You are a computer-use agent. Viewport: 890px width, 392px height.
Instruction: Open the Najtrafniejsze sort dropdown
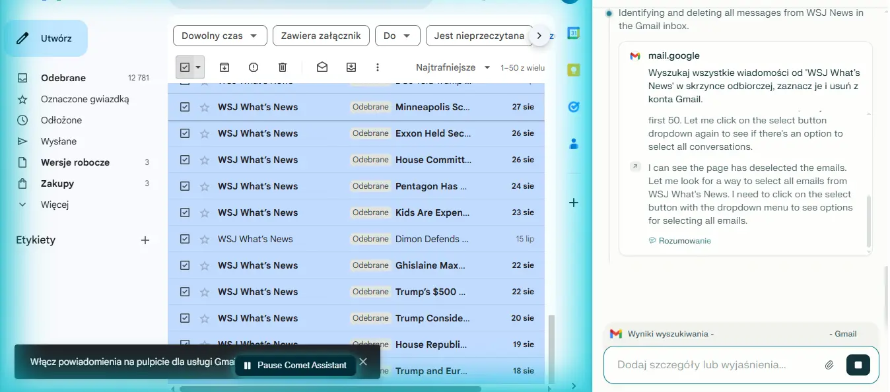453,67
